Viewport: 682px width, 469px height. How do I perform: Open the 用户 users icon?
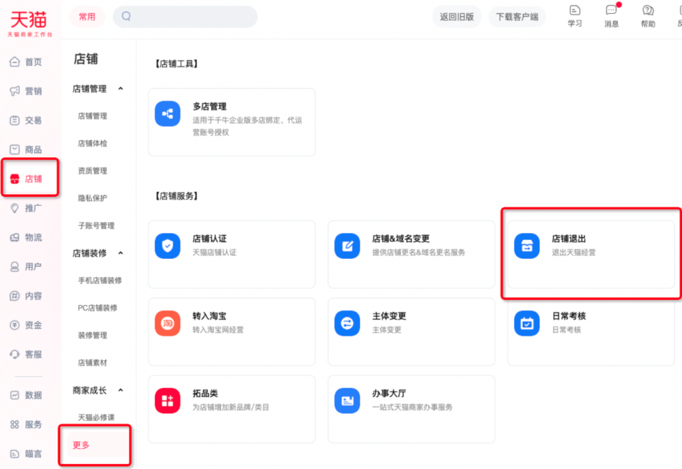tap(15, 266)
